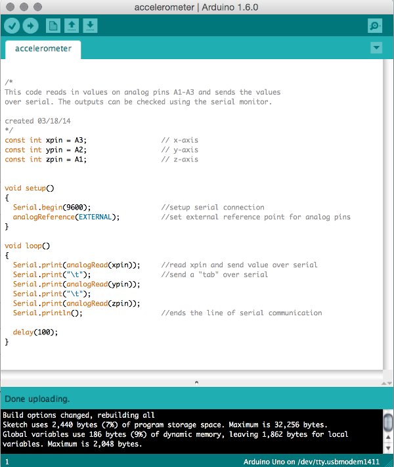This screenshot has height=467, width=394.
Task: Click 'Serial.print(analogRead(ypin));' code line
Action: point(76,284)
